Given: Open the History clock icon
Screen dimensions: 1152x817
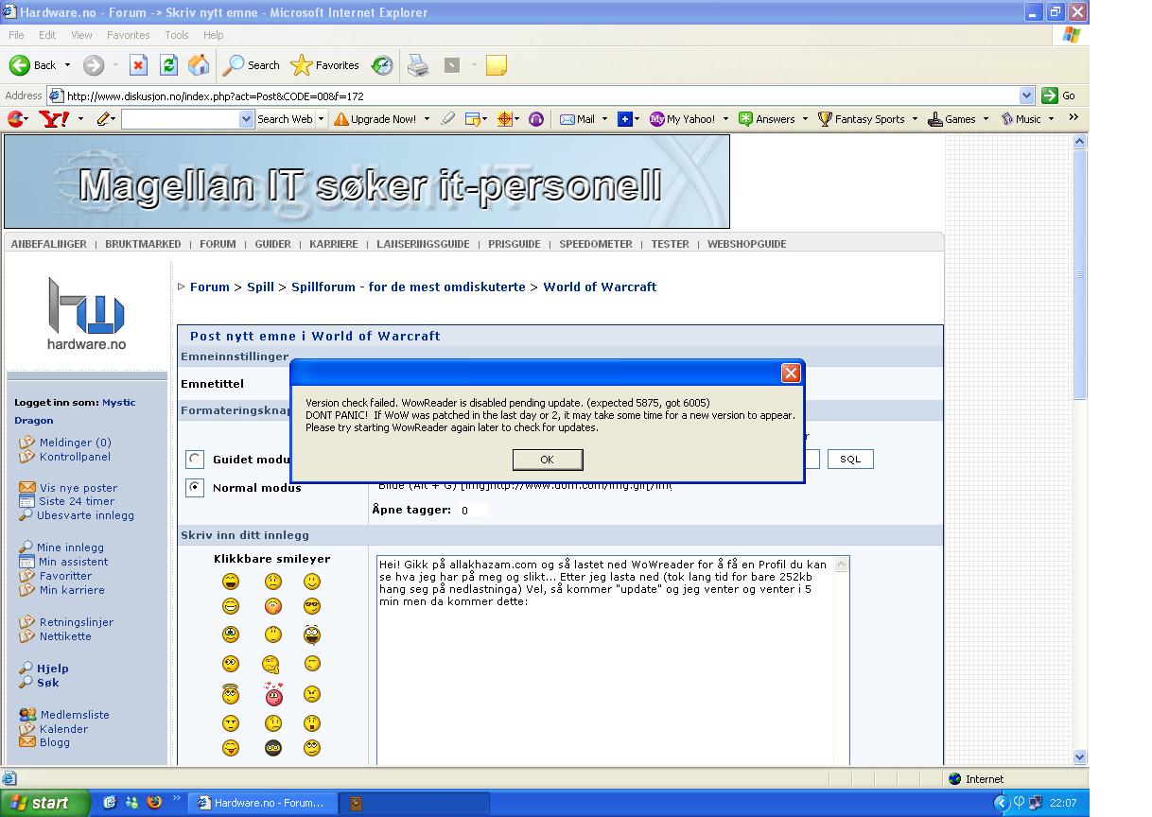Looking at the screenshot, I should pos(382,65).
